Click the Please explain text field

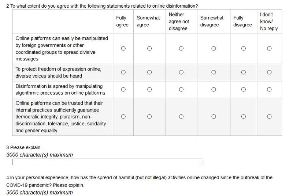(x=108, y=162)
